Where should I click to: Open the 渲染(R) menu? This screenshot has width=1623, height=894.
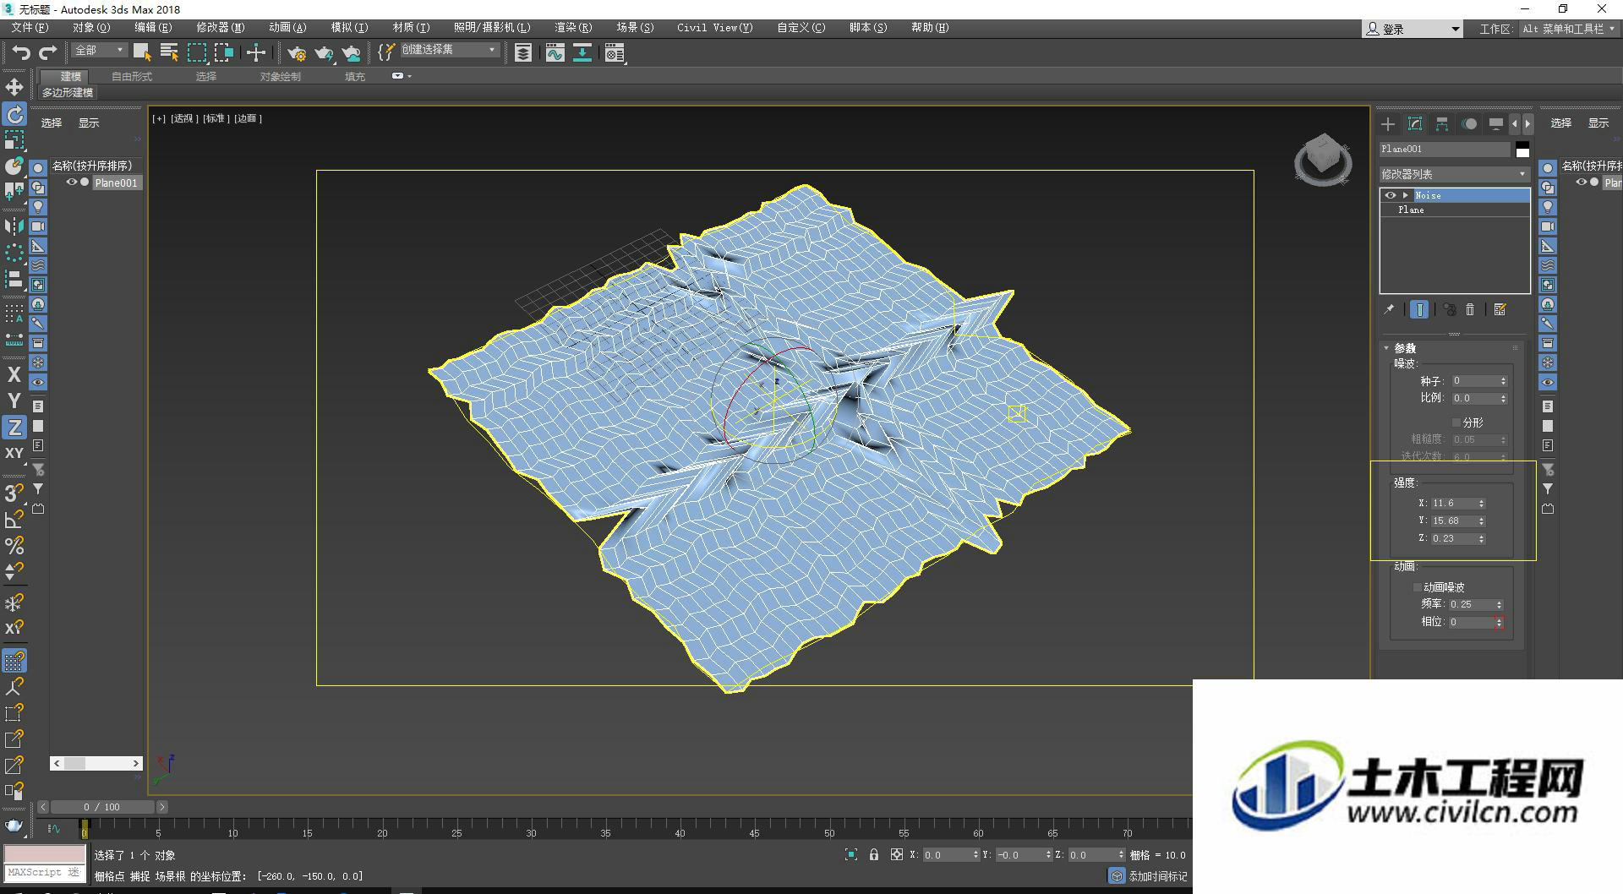coord(573,28)
